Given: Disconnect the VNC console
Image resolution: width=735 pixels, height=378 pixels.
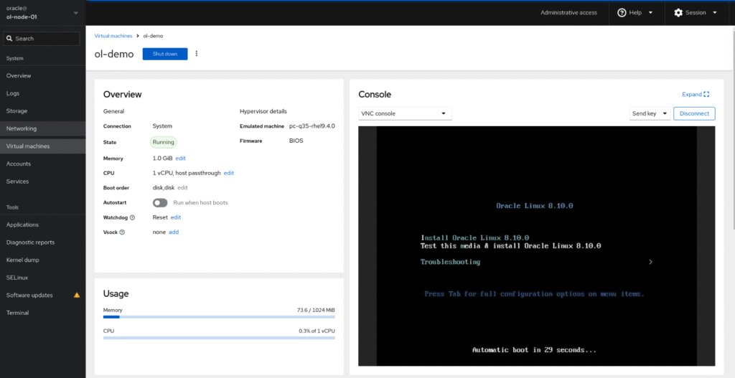Looking at the screenshot, I should [x=693, y=113].
